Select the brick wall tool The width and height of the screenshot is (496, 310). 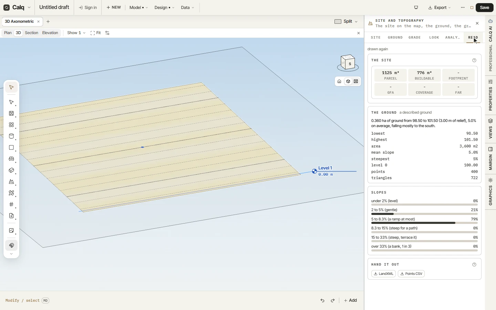[11, 113]
